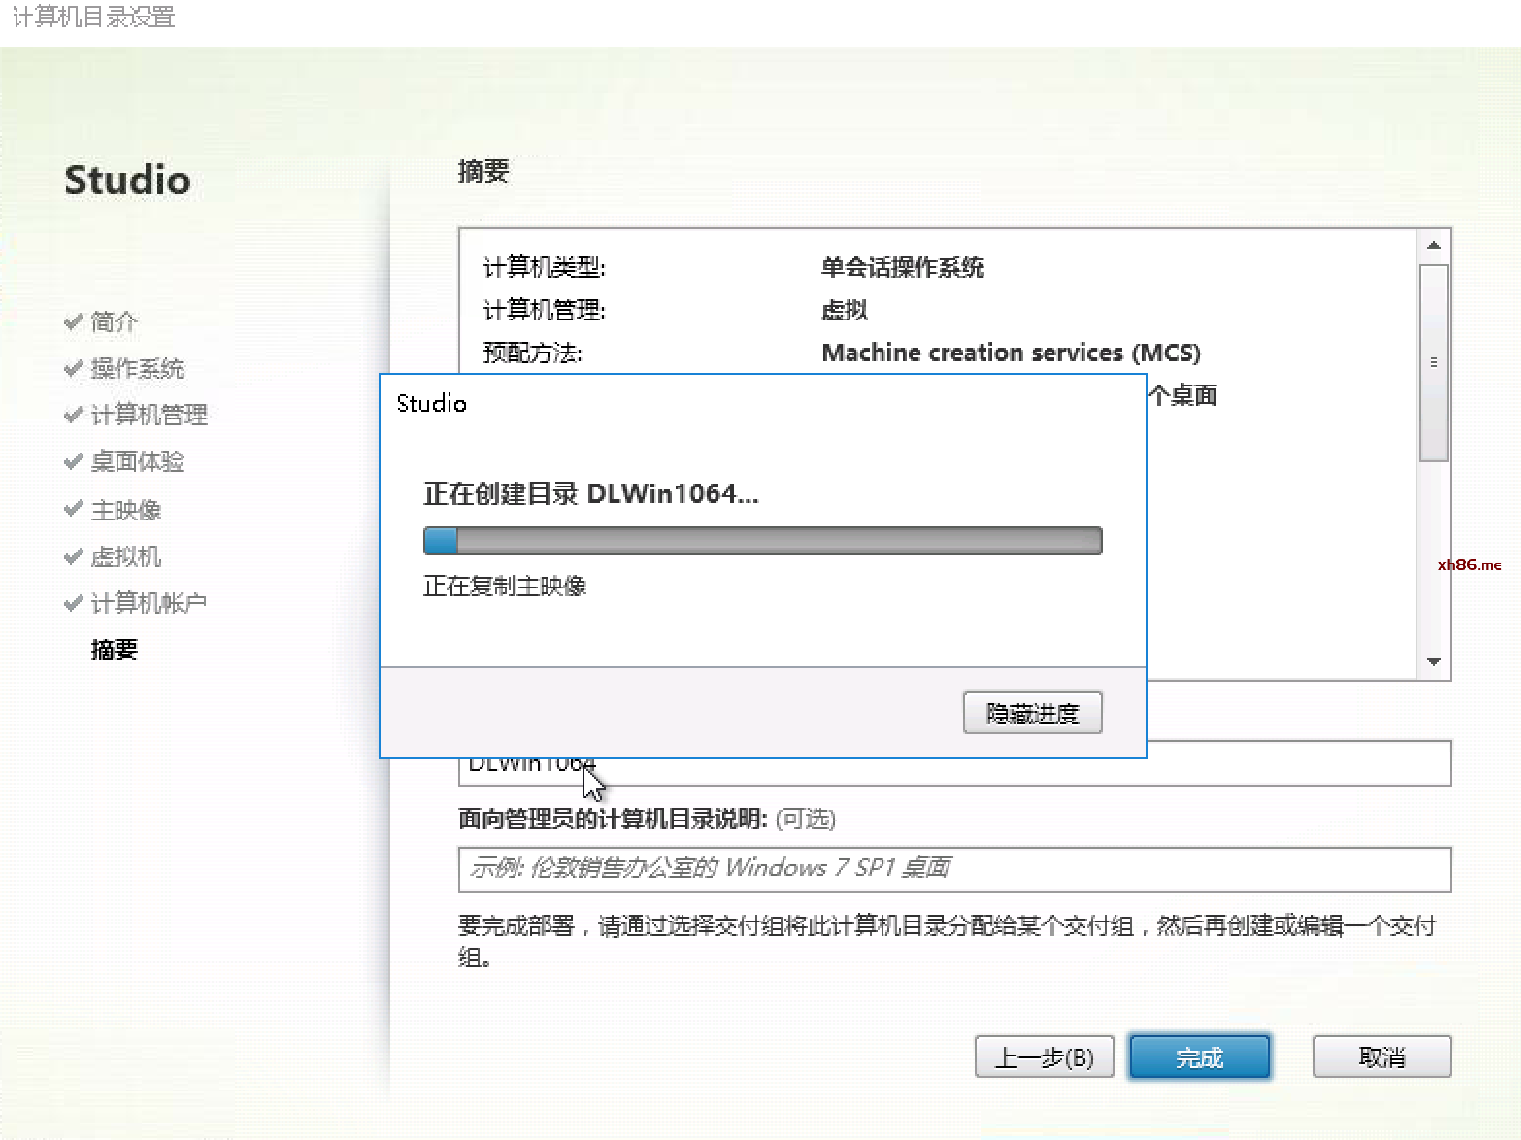Click the checkmark icon beside 操作系统
The image size is (1521, 1140).
73,368
